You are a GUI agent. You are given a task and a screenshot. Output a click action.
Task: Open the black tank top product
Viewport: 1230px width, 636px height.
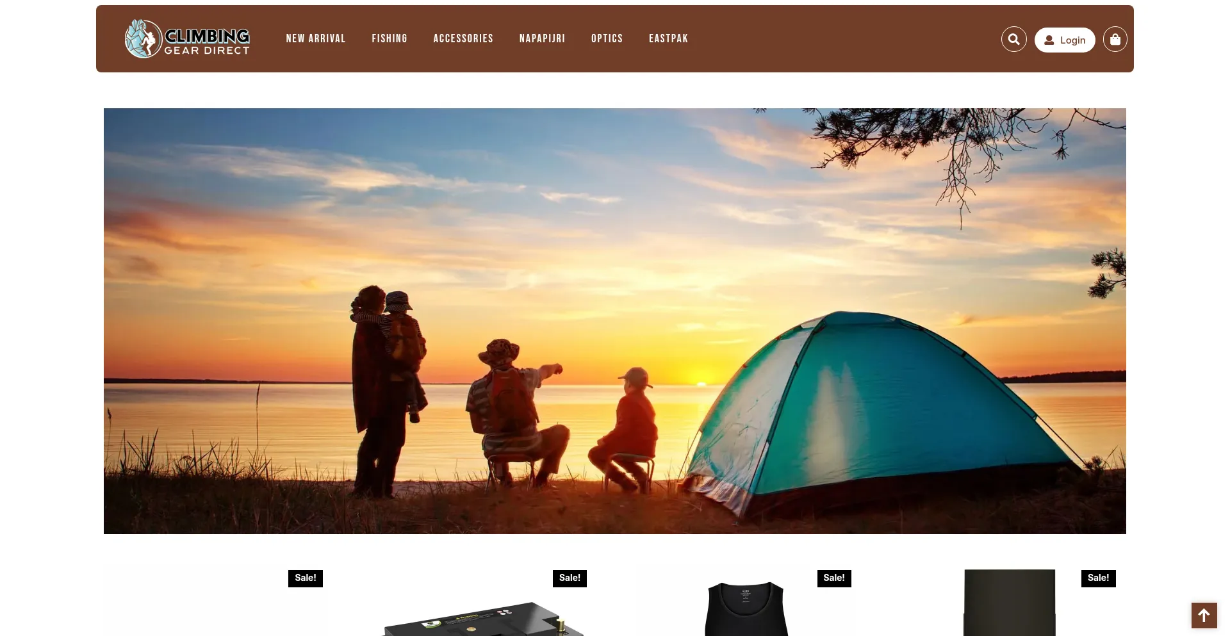746,608
